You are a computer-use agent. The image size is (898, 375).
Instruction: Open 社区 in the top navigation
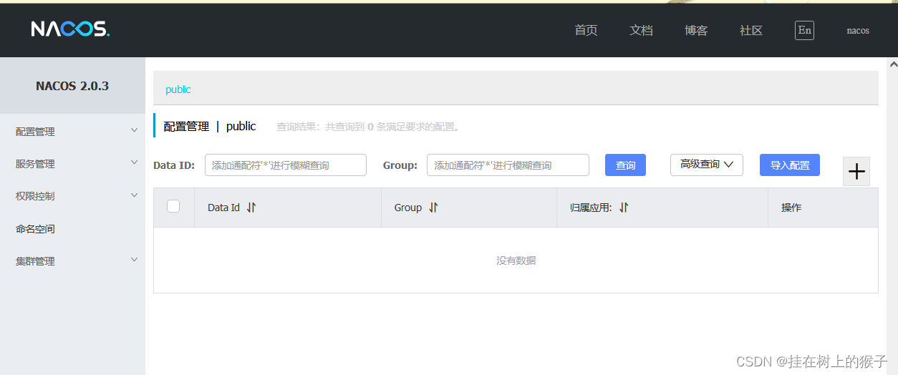click(751, 30)
